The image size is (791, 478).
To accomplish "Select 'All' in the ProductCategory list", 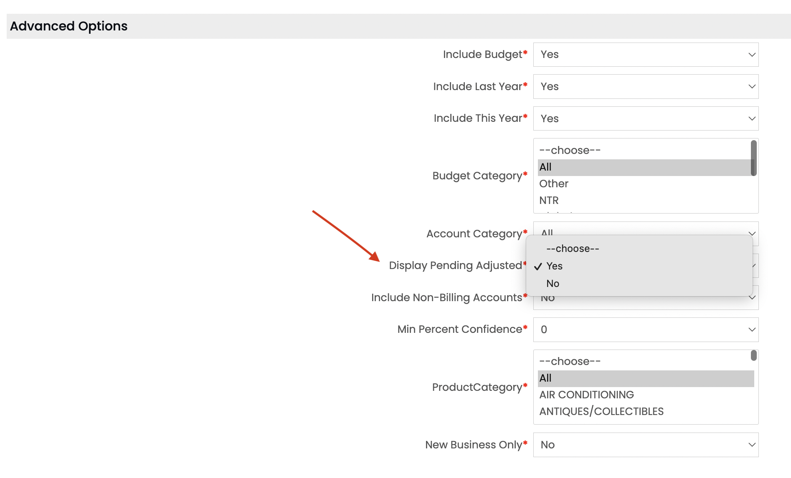I will [646, 378].
